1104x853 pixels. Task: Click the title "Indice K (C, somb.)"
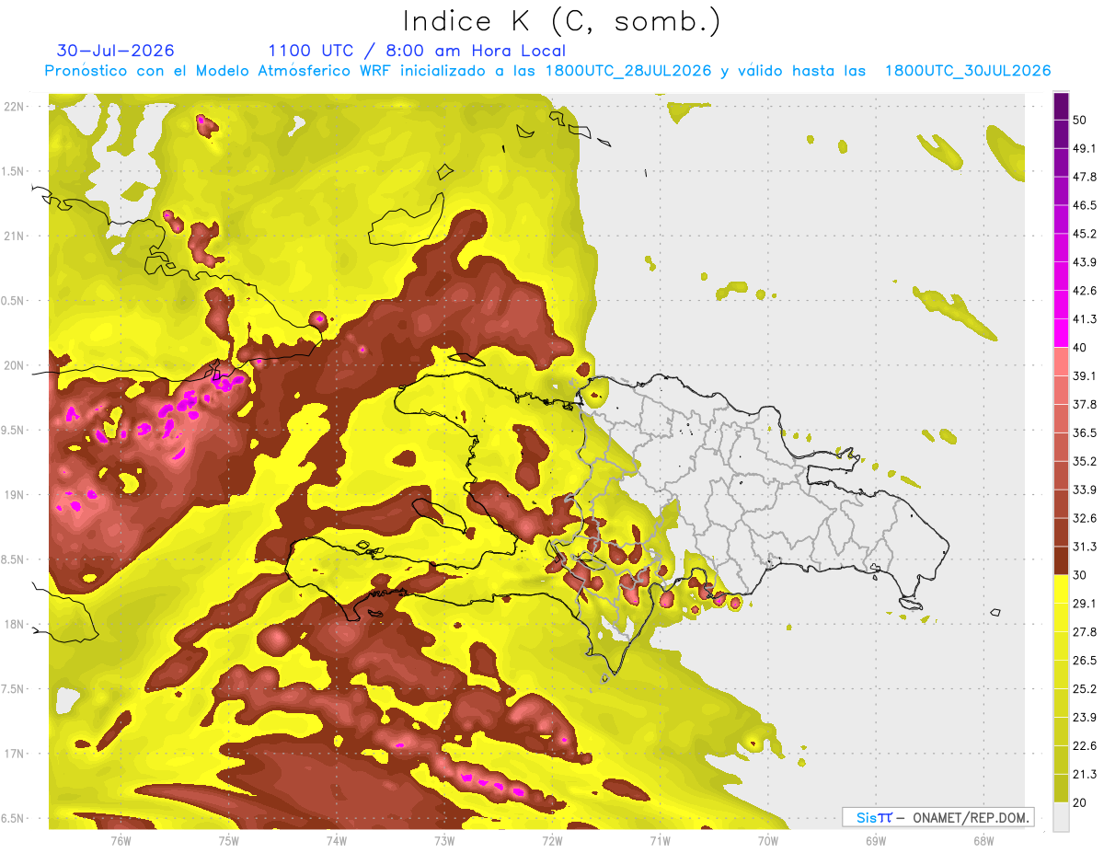[561, 21]
